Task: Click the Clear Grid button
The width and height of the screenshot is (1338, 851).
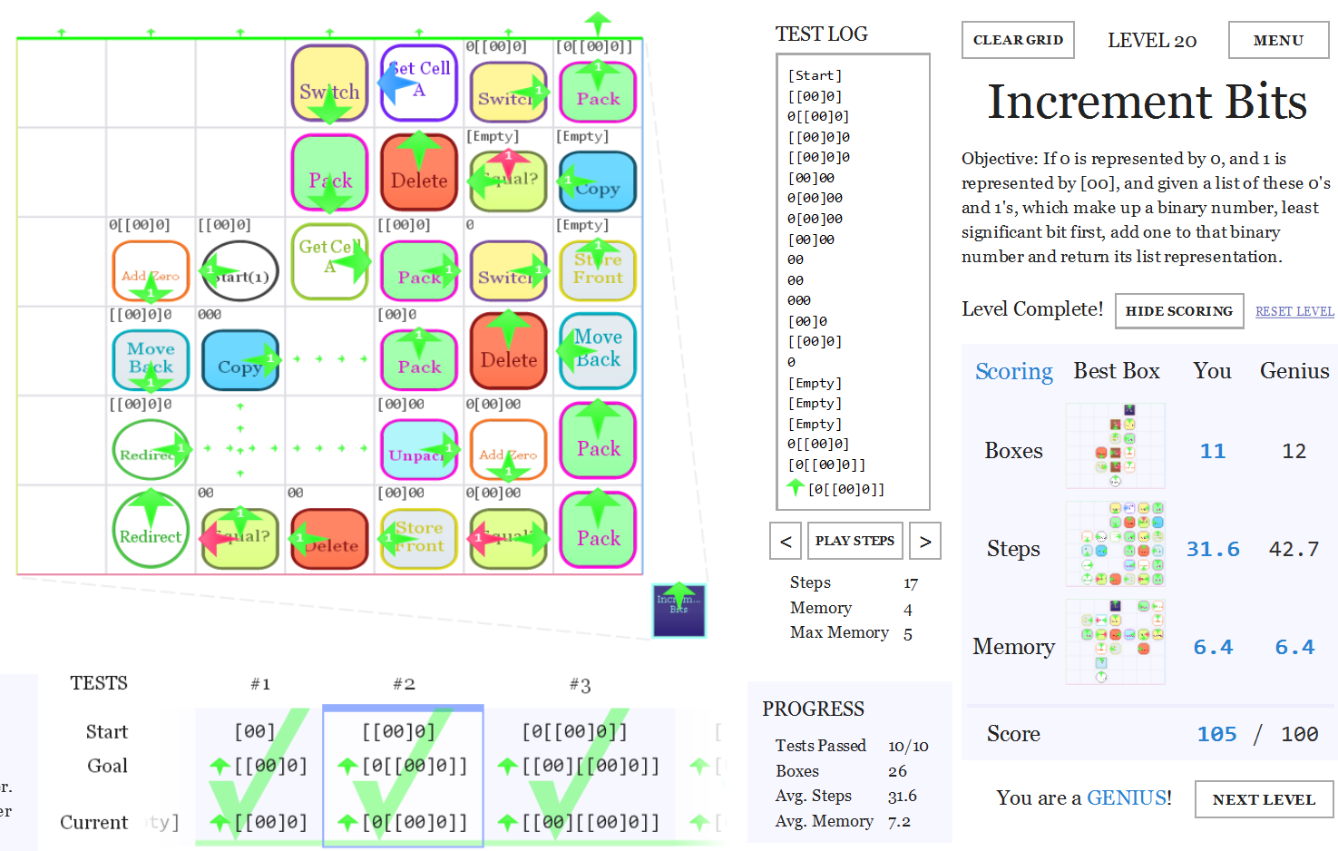Action: pos(1018,40)
